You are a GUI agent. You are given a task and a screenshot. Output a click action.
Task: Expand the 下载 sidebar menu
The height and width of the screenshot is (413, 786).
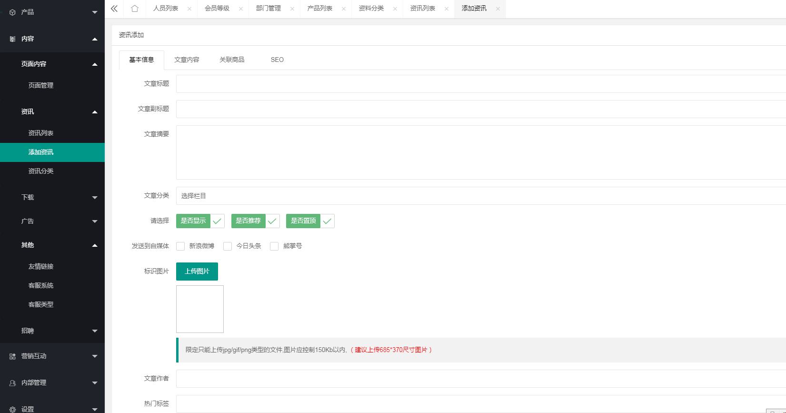(x=52, y=197)
